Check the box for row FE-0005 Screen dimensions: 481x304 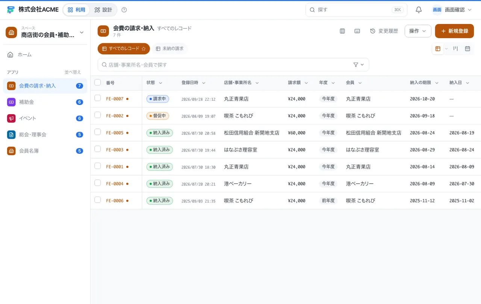[98, 132]
